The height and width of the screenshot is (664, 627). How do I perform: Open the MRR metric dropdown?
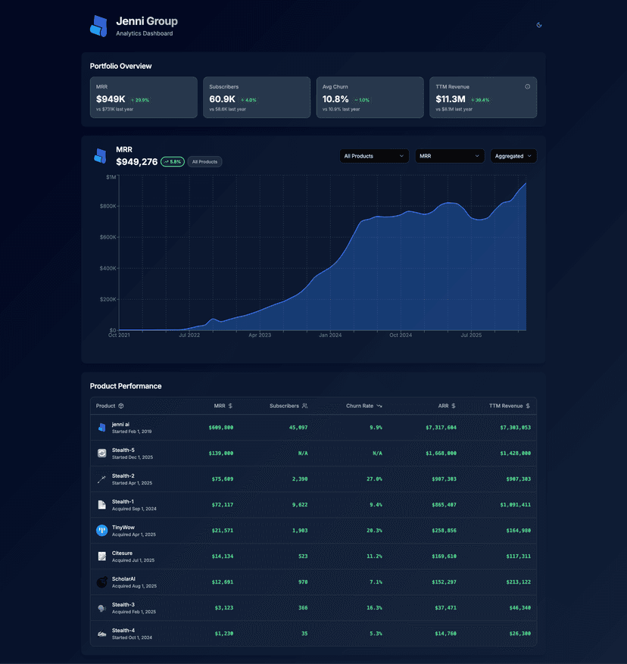pos(450,156)
